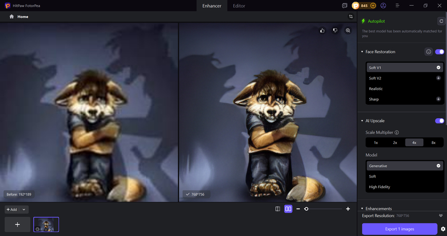Viewport: 447px width, 236px height.
Task: Click the thumbs down feedback icon
Action: coord(335,30)
